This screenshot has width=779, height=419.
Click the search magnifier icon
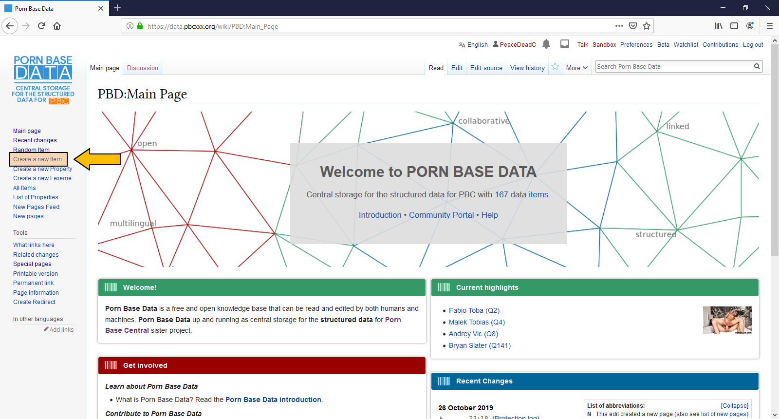coord(757,67)
